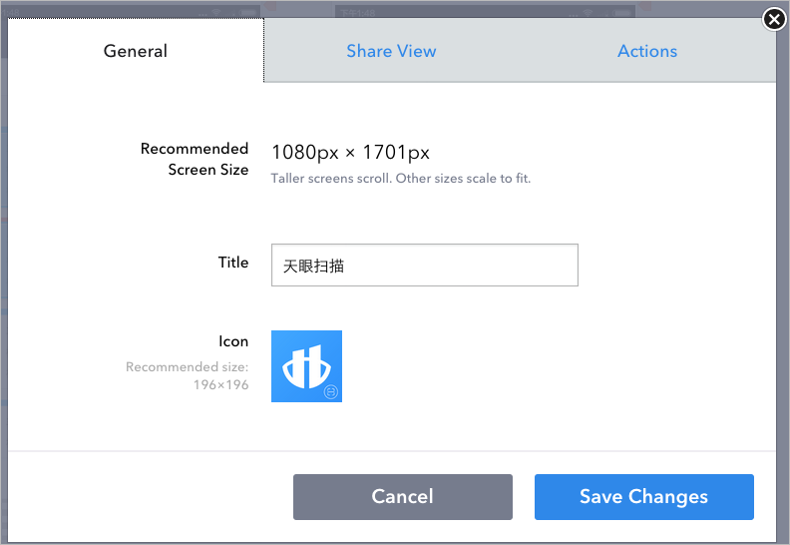Click the 'Recommended size: 196×196' note
The image size is (790, 545).
(x=188, y=375)
